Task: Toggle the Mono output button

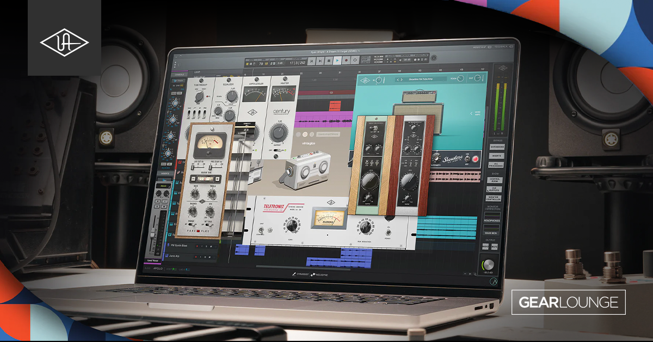Action: tap(485, 246)
